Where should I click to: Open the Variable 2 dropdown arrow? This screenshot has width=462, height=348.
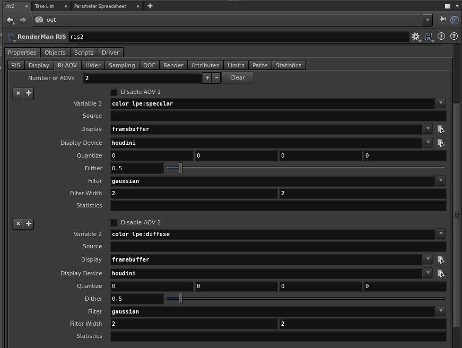coord(441,233)
